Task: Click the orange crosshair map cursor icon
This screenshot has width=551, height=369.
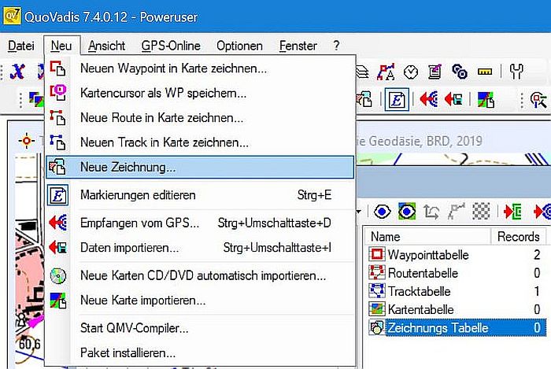Action: (x=26, y=141)
